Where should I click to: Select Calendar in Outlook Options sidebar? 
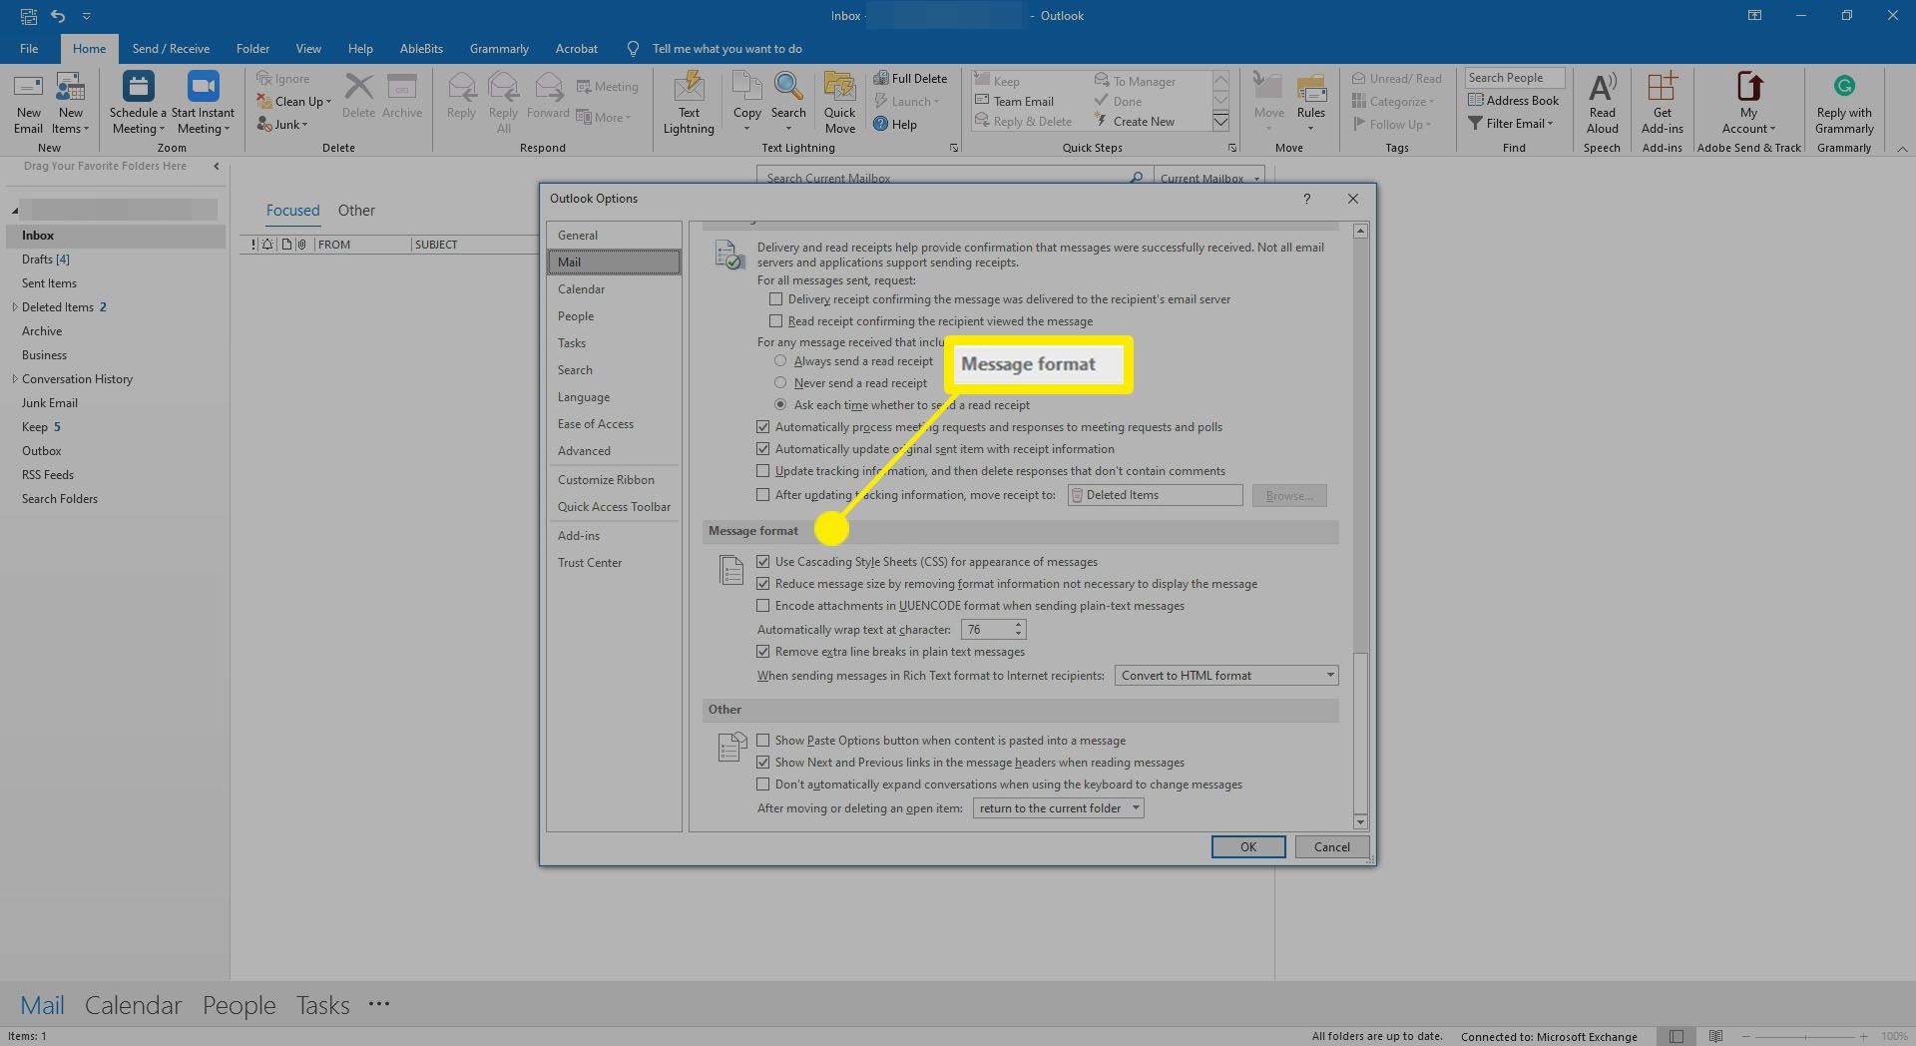pyautogui.click(x=614, y=289)
